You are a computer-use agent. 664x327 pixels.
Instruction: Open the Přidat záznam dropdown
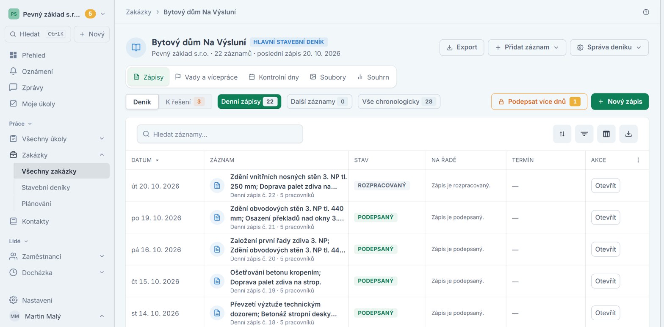pyautogui.click(x=526, y=47)
